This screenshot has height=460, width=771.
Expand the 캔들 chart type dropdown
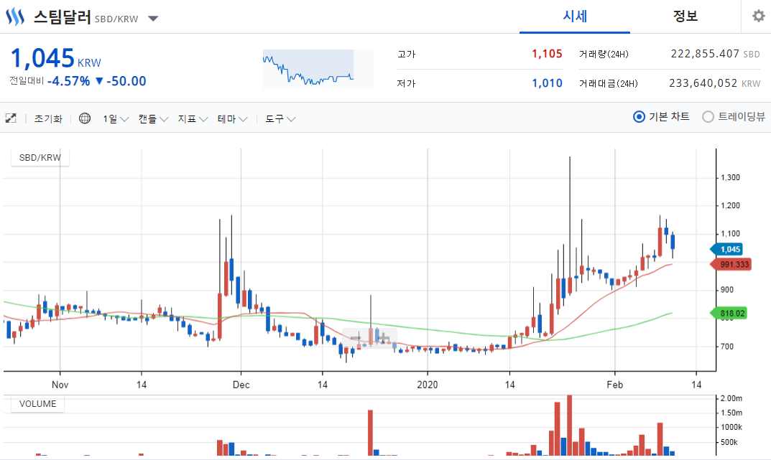(153, 119)
